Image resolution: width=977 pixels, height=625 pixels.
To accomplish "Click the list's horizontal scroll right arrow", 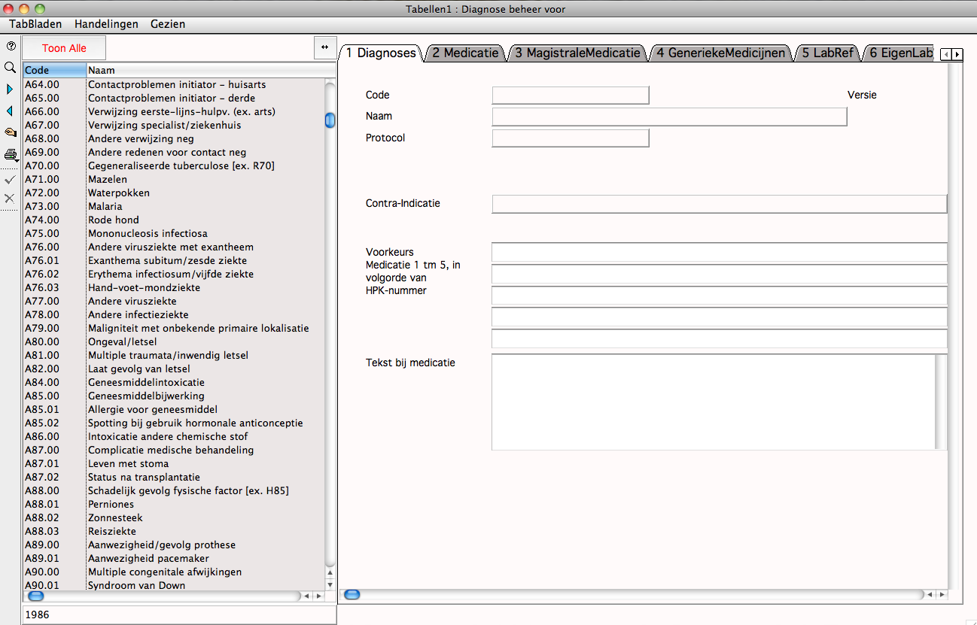I will [318, 596].
